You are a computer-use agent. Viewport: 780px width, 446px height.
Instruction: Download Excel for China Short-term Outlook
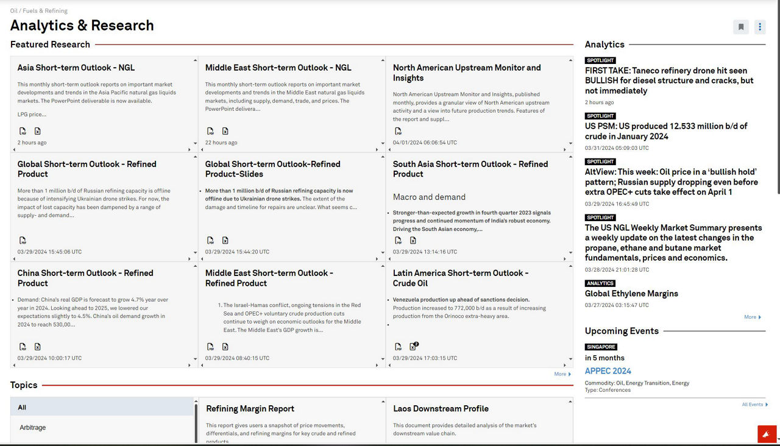pyautogui.click(x=37, y=347)
